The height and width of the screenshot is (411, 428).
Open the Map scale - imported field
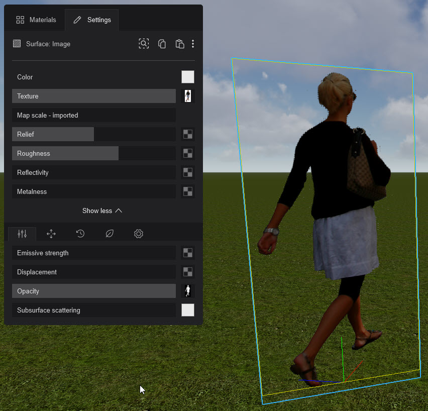point(94,115)
